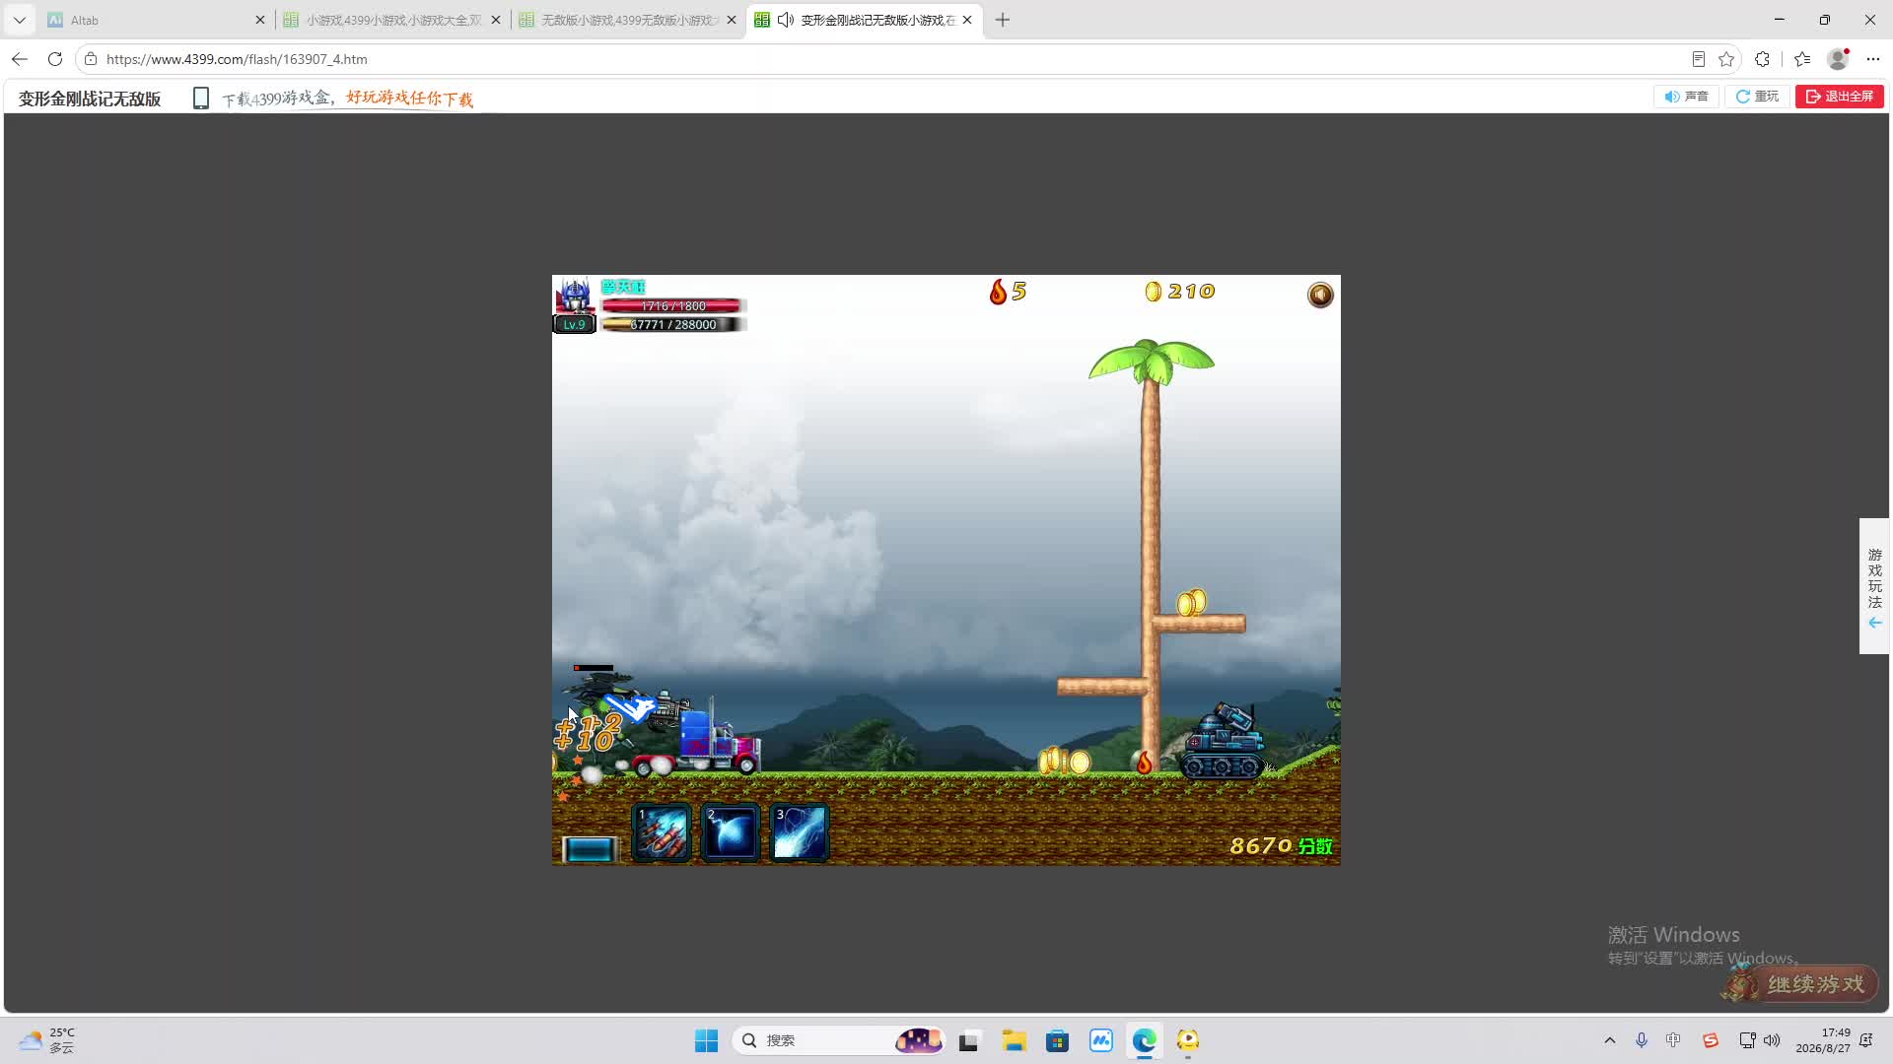The height and width of the screenshot is (1064, 1893).
Task: Close the 无敌版小游戏 tab
Action: click(732, 20)
